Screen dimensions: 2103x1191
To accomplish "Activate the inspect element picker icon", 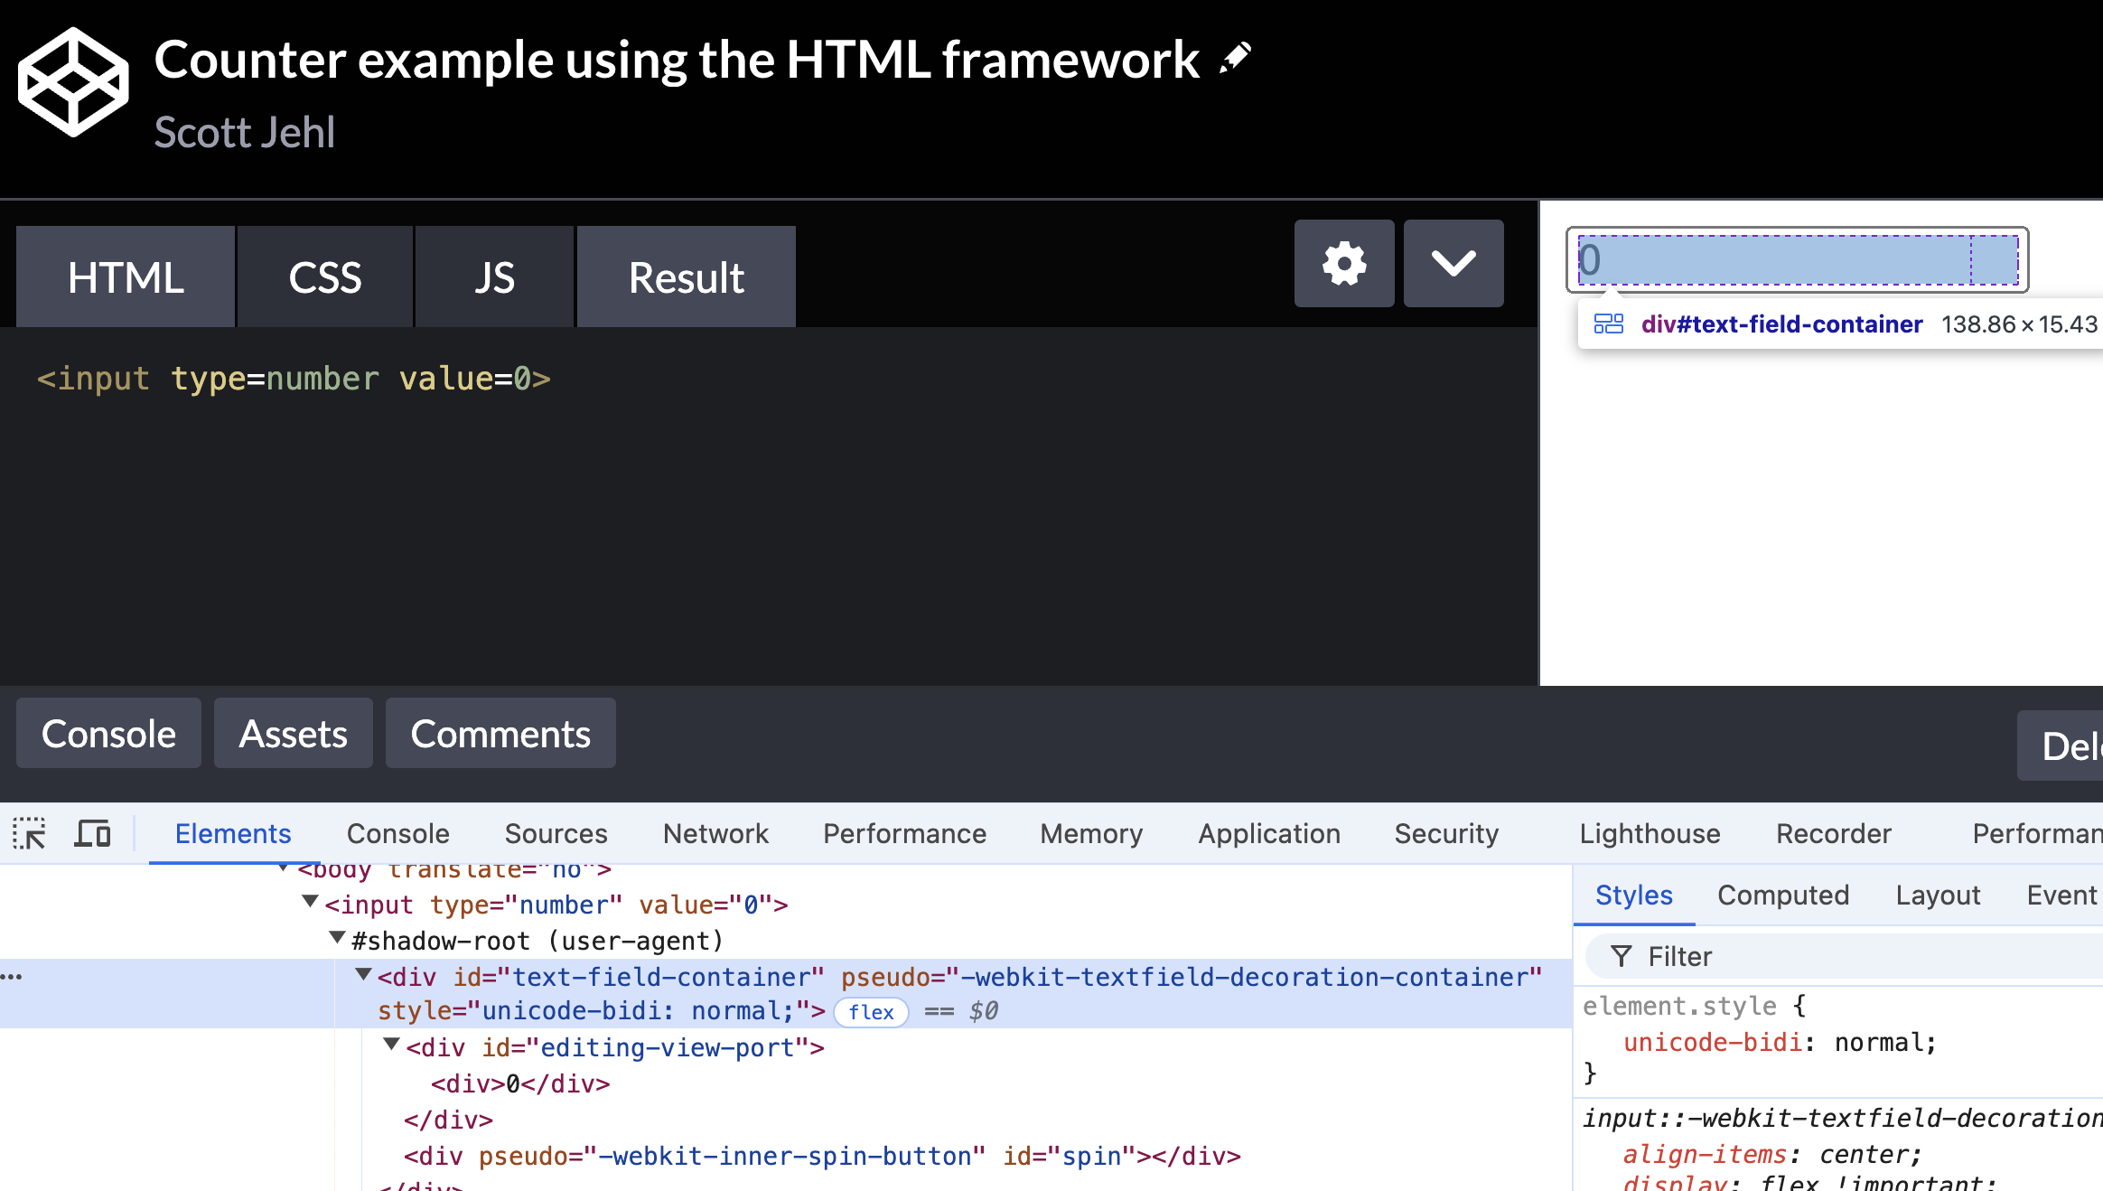I will click(30, 833).
